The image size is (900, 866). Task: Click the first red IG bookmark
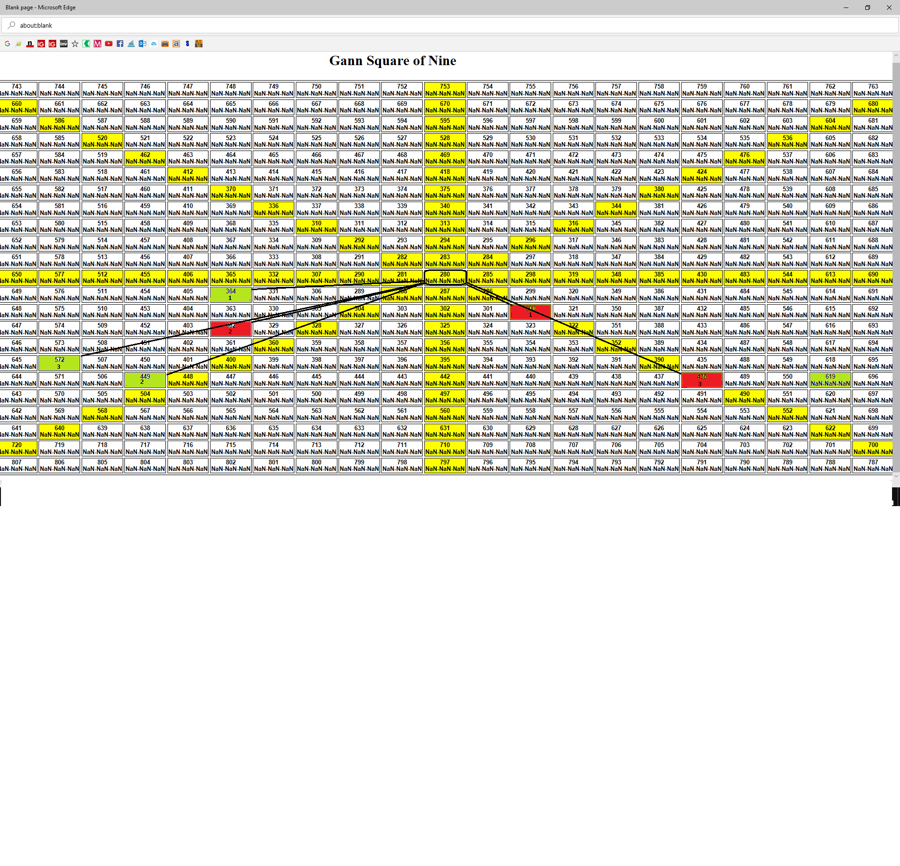pos(41,44)
